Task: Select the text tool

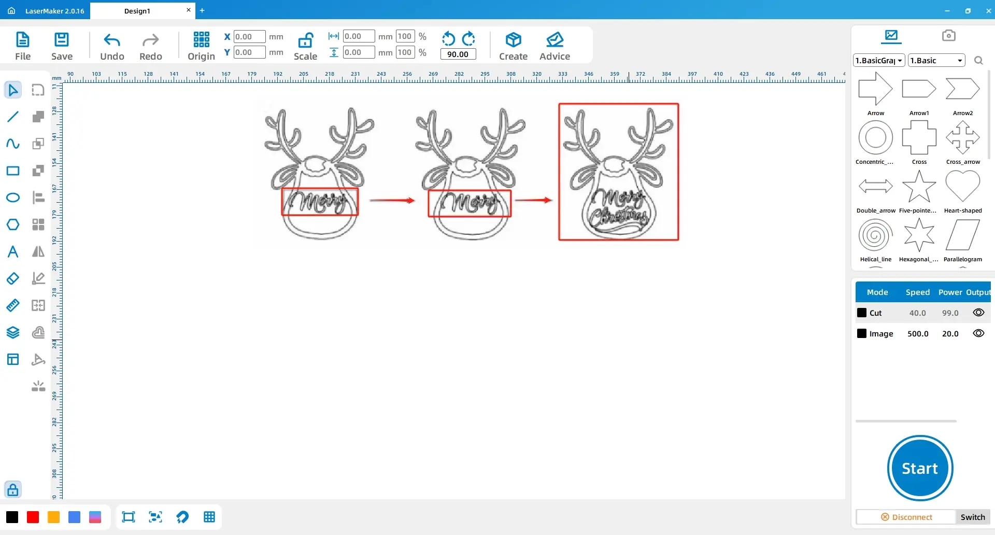Action: (13, 251)
